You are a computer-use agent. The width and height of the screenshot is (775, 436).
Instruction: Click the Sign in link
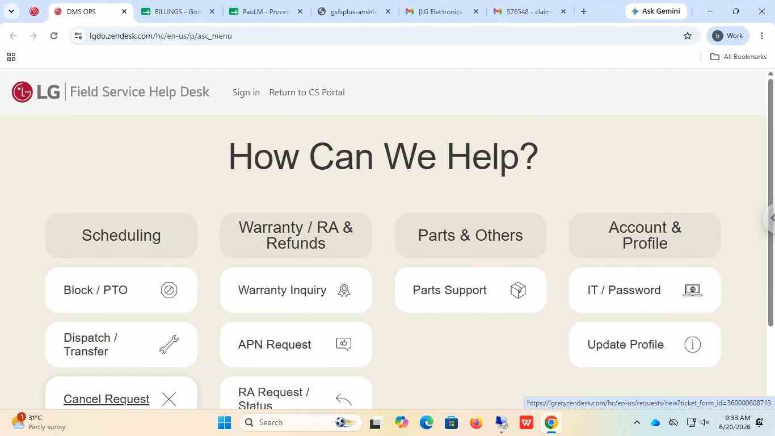(x=246, y=92)
